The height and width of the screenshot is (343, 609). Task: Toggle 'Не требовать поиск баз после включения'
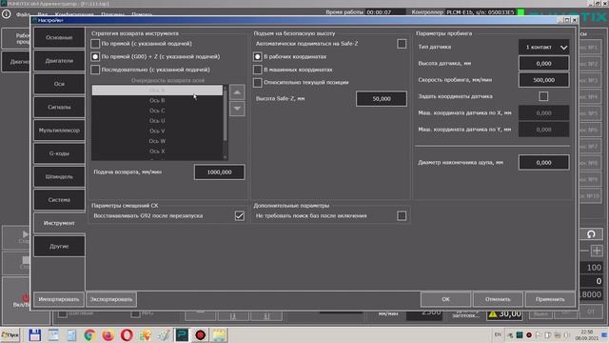click(x=402, y=216)
